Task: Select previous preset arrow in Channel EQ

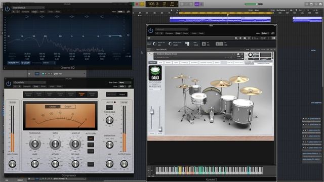Action: click(x=14, y=12)
